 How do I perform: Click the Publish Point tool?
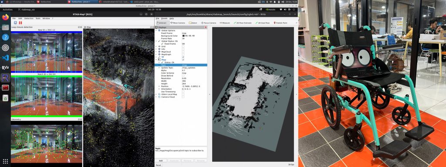[280, 23]
